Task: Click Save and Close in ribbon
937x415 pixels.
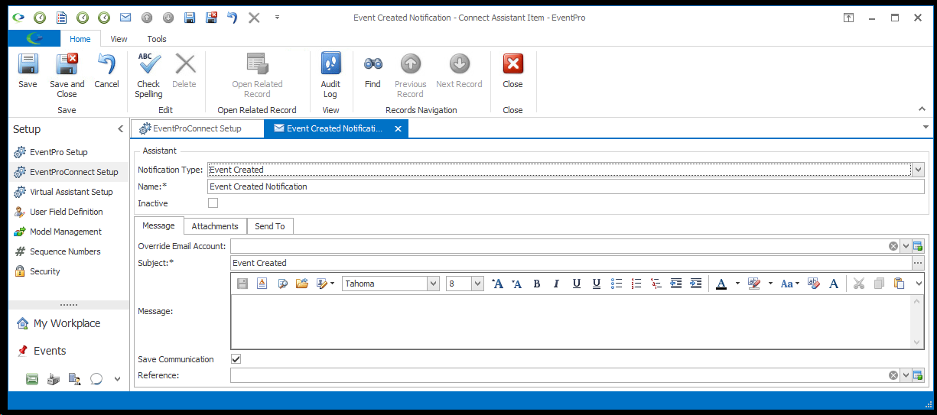Action: 67,75
